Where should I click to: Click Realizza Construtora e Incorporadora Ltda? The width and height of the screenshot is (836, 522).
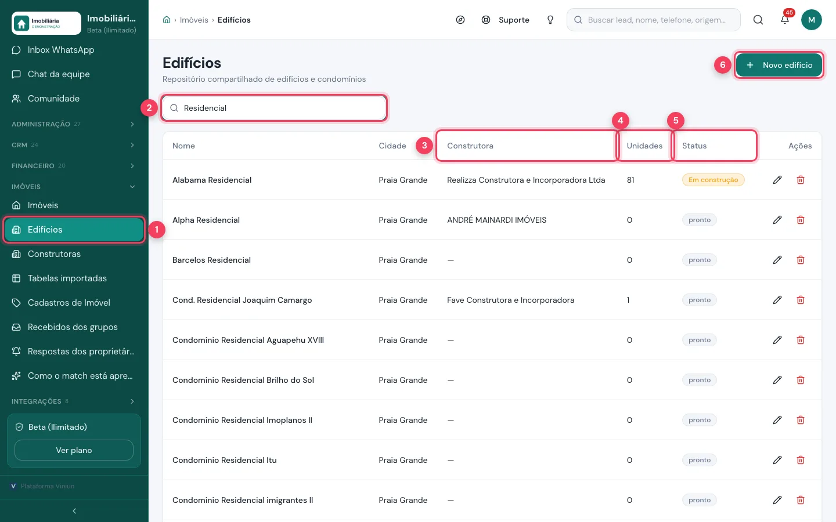click(526, 180)
